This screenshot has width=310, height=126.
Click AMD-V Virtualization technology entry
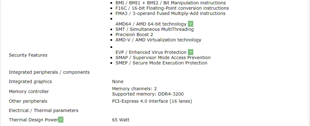coord(158,40)
